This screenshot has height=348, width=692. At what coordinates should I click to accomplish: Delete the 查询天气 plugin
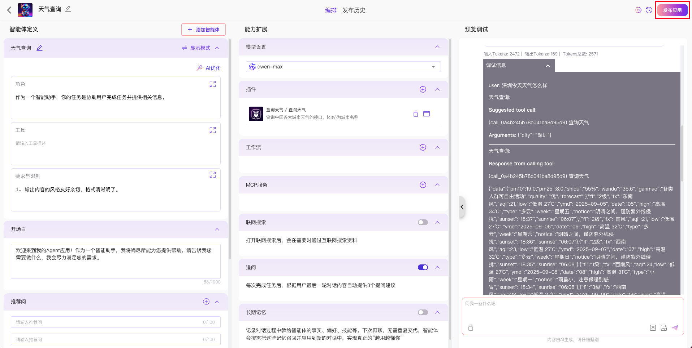(x=415, y=114)
